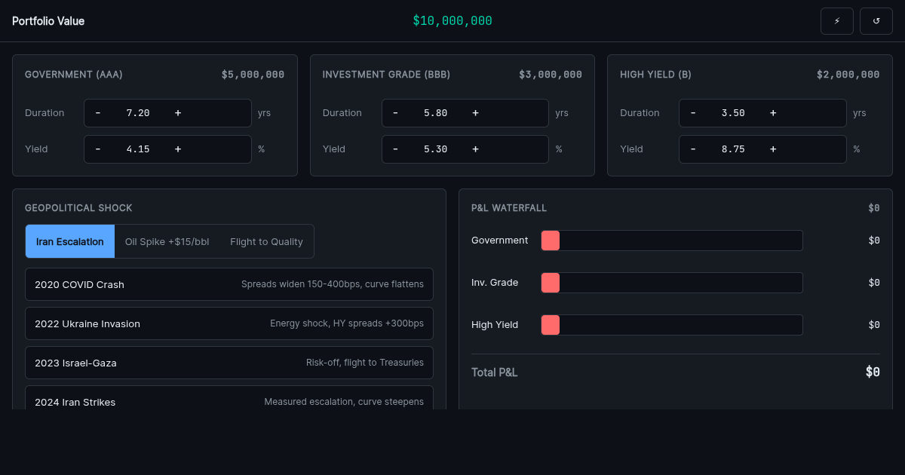Edit Government duration value 7.20
Viewport: 905px width, 475px height.
(x=138, y=113)
